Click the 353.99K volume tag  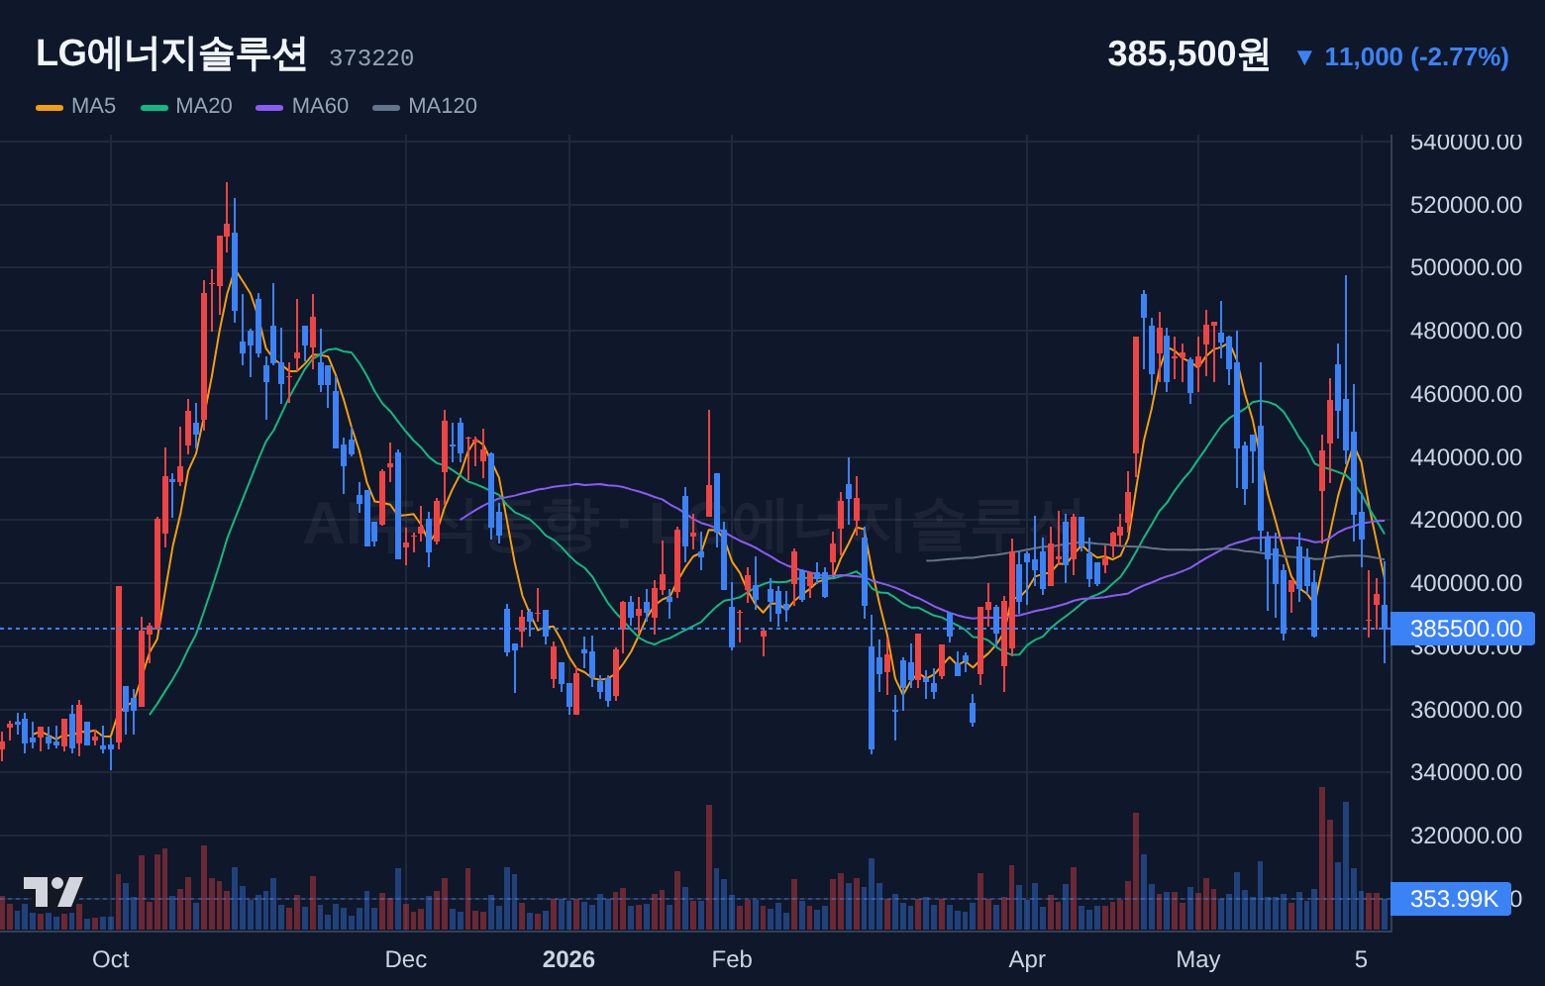pos(1451,899)
